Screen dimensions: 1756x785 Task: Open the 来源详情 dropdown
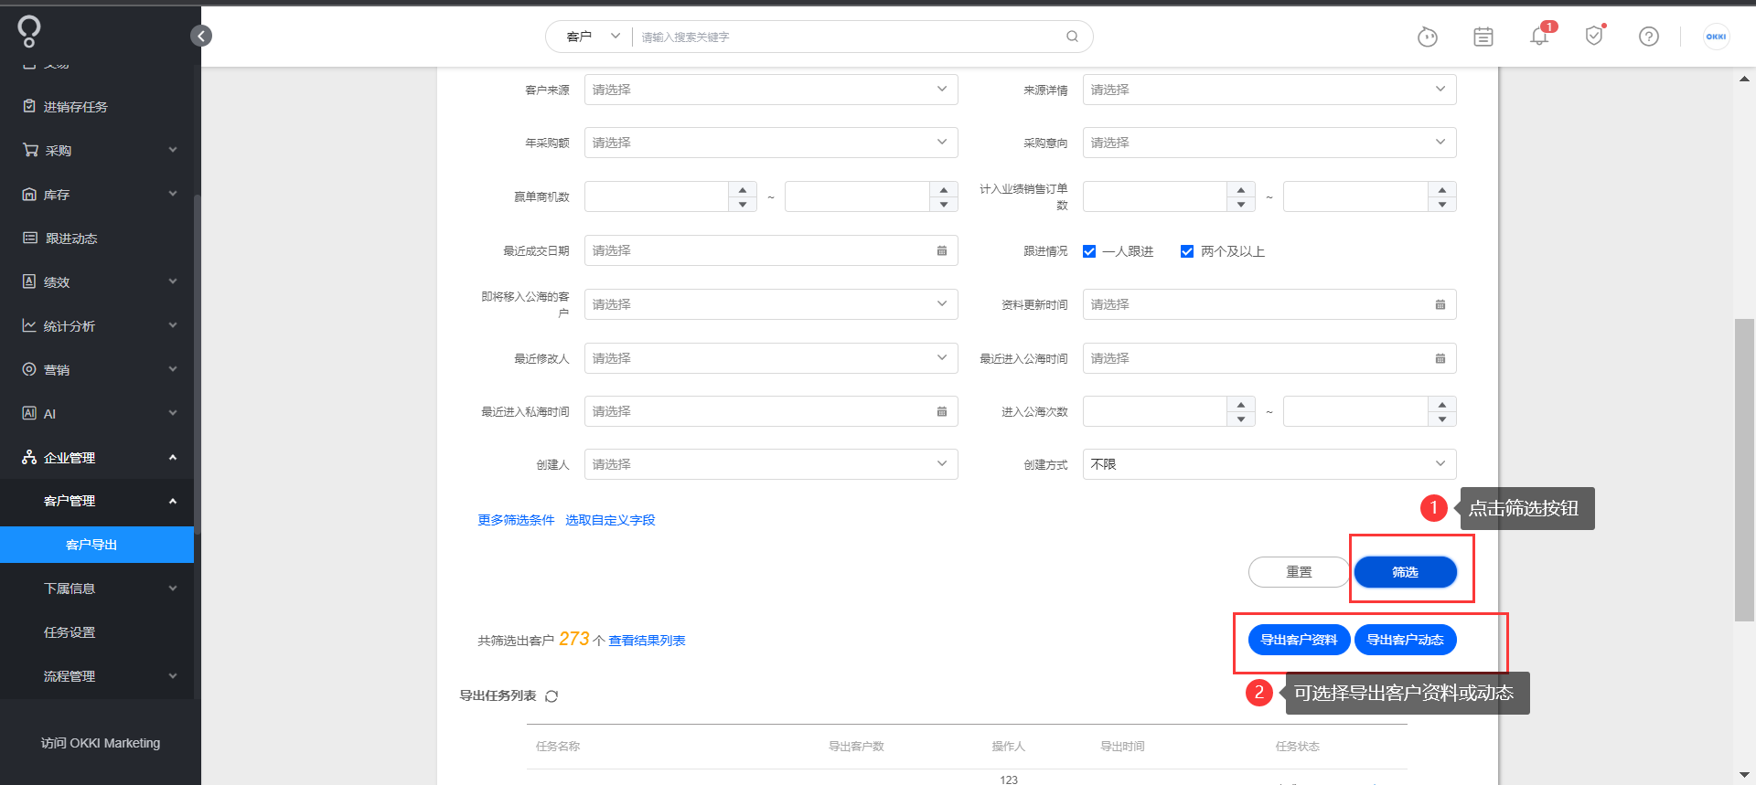pos(1269,90)
